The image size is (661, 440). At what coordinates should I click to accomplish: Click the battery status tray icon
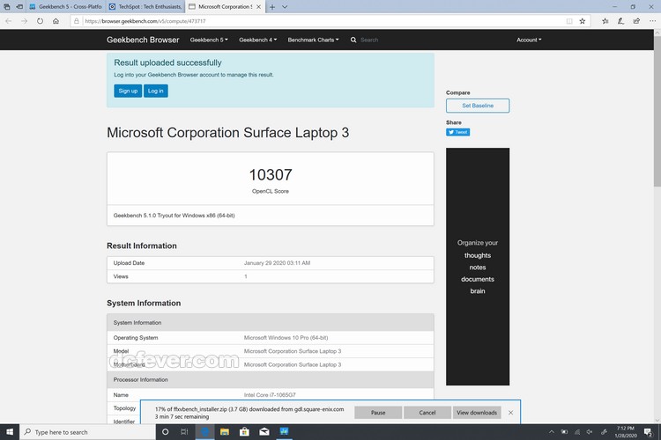[x=564, y=432]
